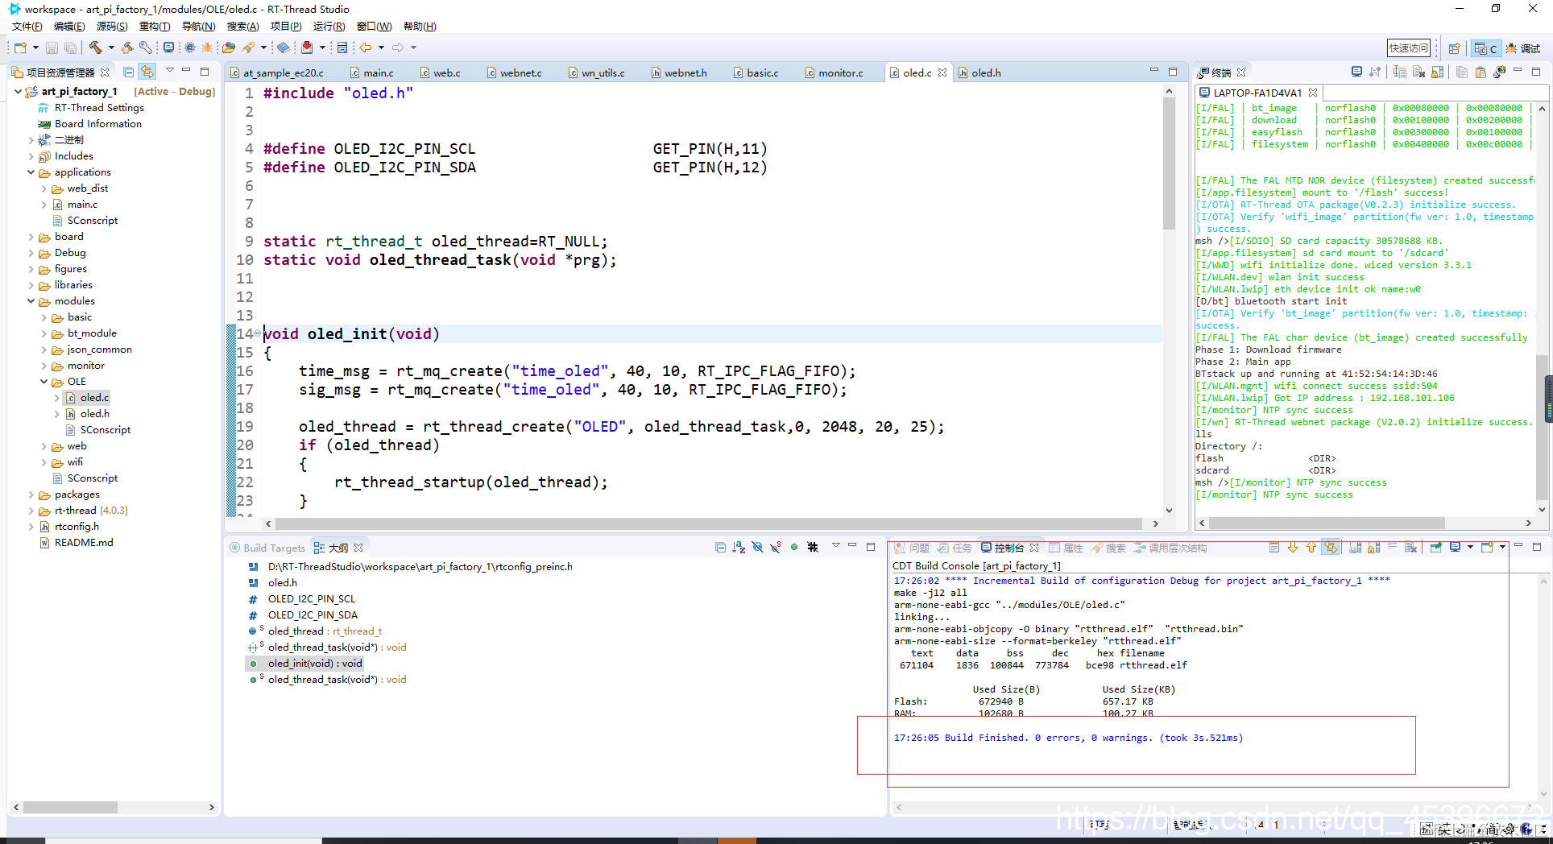Viewport: 1553px width, 844px height.
Task: Switch to the monitor.c editor tab
Action: [840, 72]
